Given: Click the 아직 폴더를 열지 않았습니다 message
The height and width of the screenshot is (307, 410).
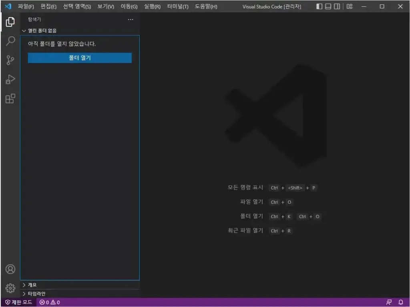Looking at the screenshot, I should (x=62, y=44).
